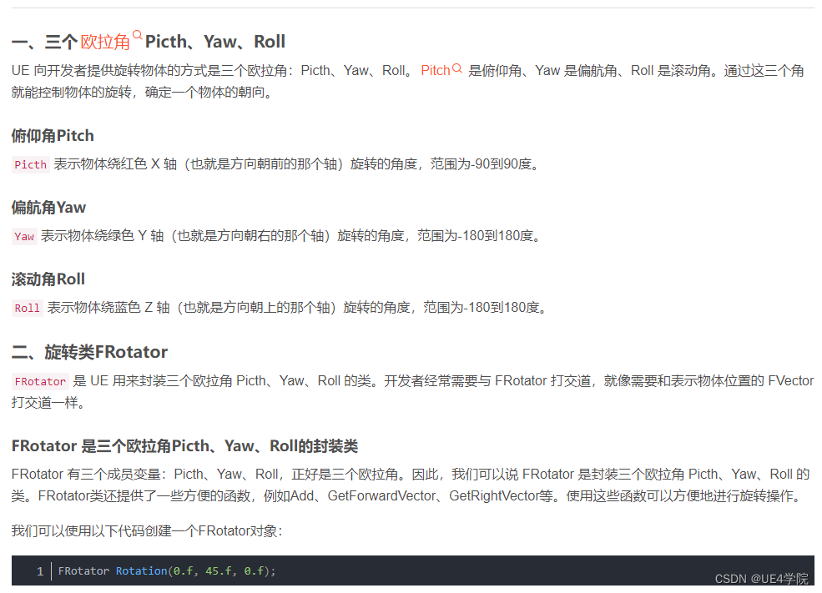Click the 俯仰角Pitch subheading
Screen dimensions: 822x593
[52, 135]
